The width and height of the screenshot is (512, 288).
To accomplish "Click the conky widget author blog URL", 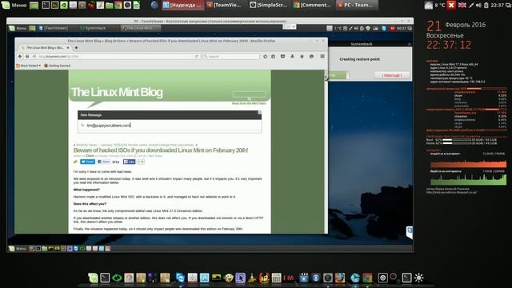I will click(x=451, y=192).
